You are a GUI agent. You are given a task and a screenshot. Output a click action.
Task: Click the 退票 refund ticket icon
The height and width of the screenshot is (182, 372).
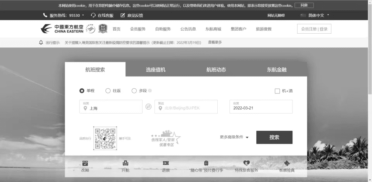coord(166,163)
